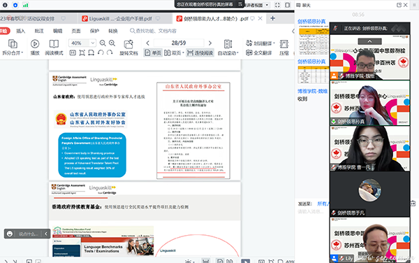Select 双页 double page view
419x263 pixels.
point(174,52)
